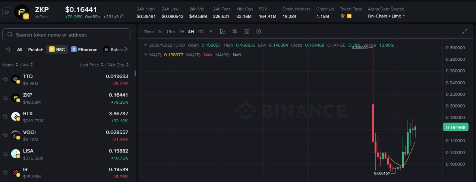The width and height of the screenshot is (476, 182).
Task: Click the 24h Txns value 226,621
Action: (221, 16)
